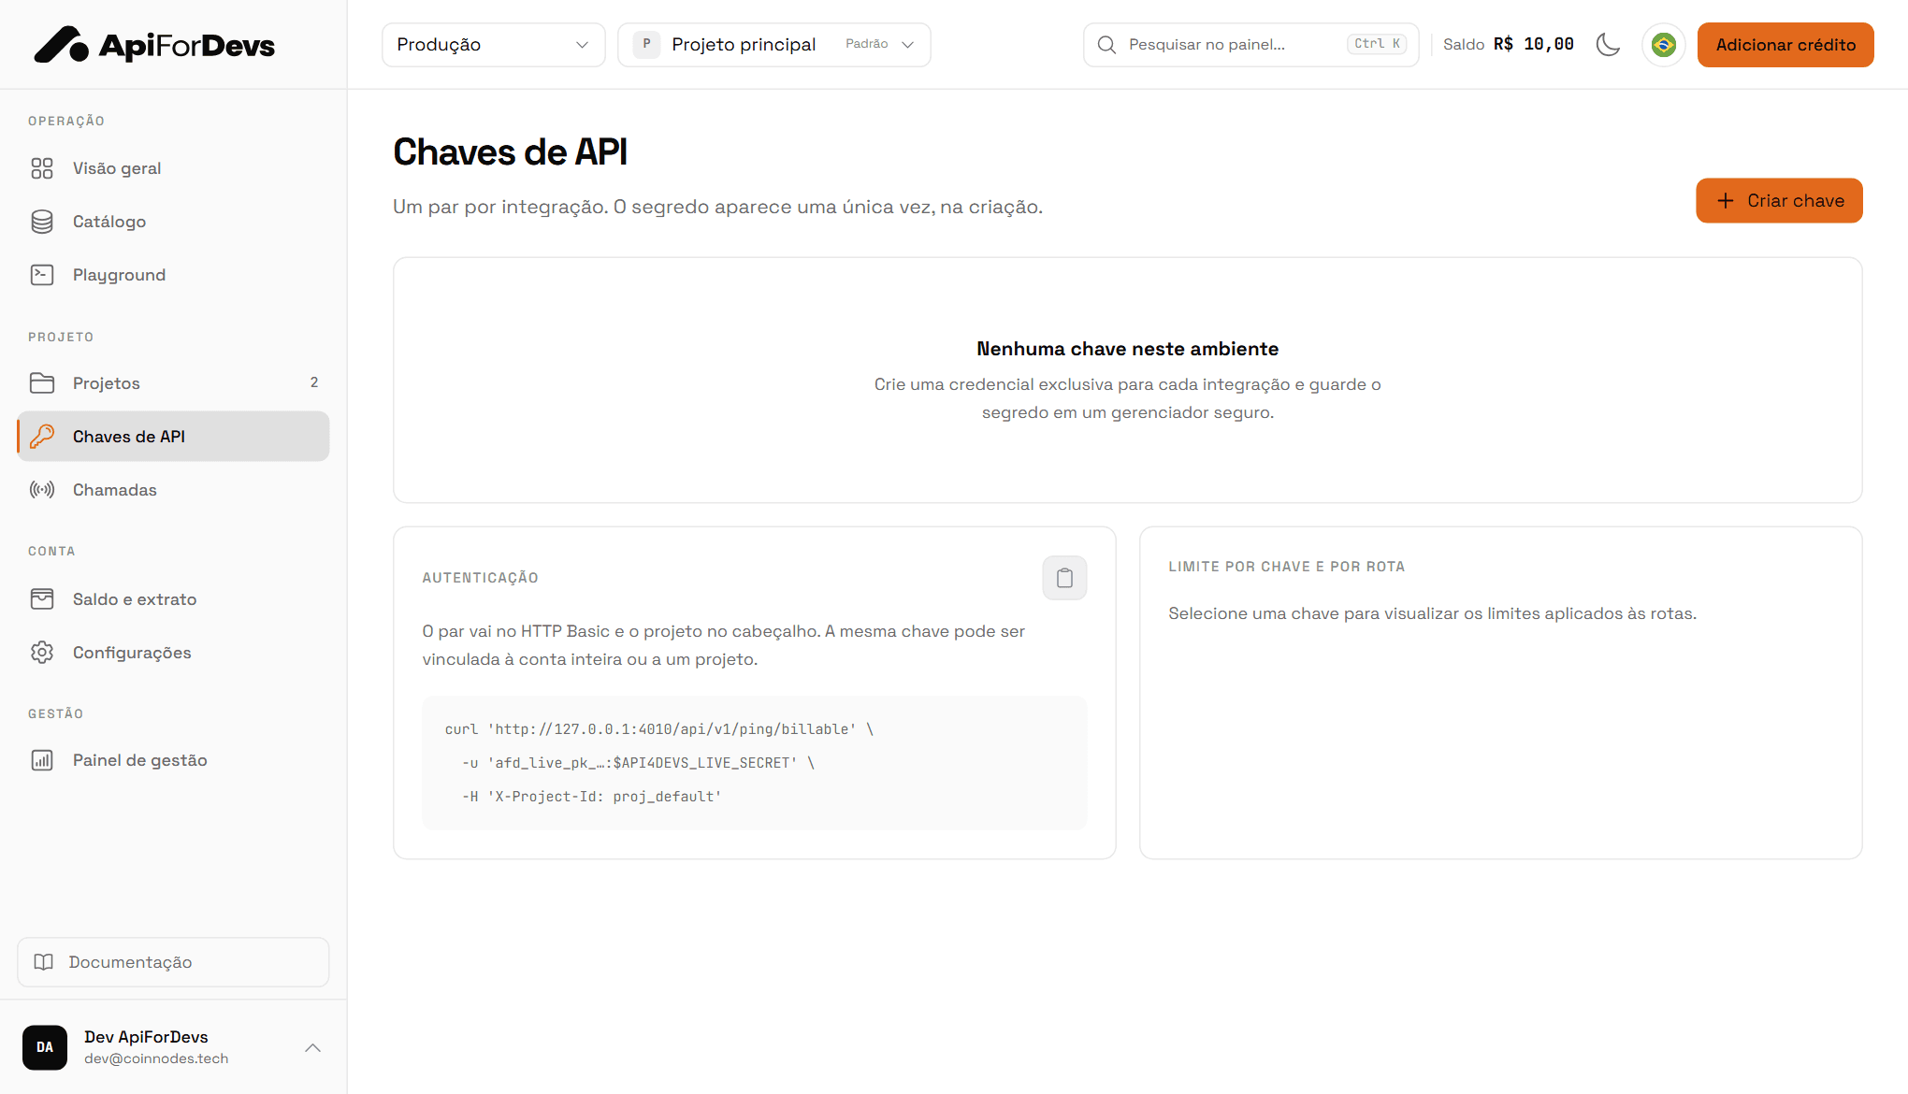Open Chamadas in the sidebar

[x=173, y=490]
